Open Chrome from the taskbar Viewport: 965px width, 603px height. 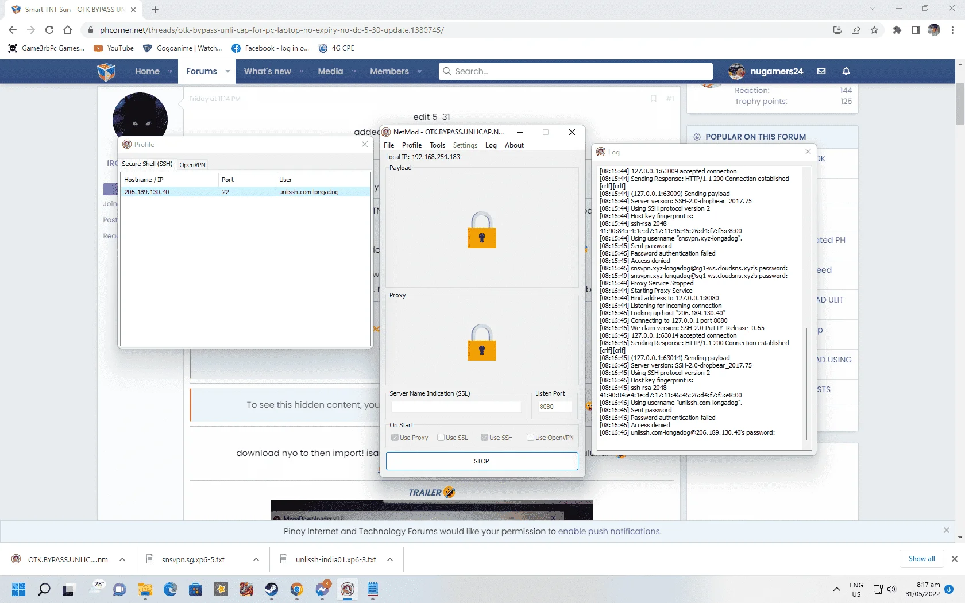pyautogui.click(x=296, y=589)
